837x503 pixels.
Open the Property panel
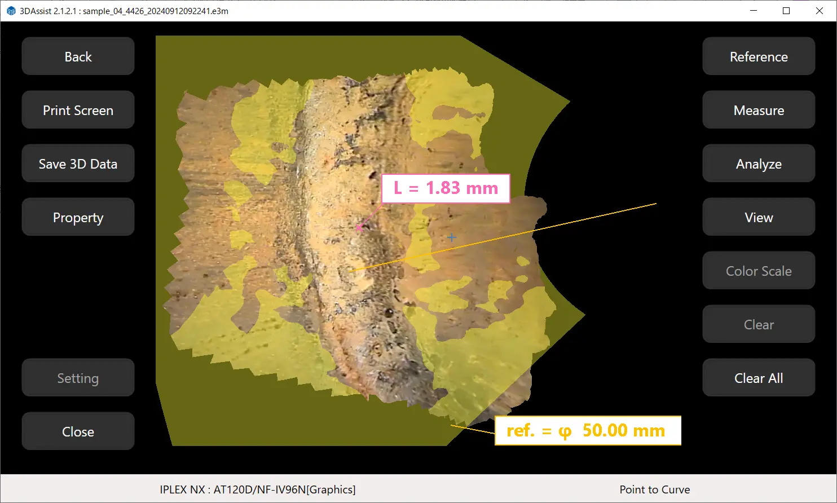[78, 217]
